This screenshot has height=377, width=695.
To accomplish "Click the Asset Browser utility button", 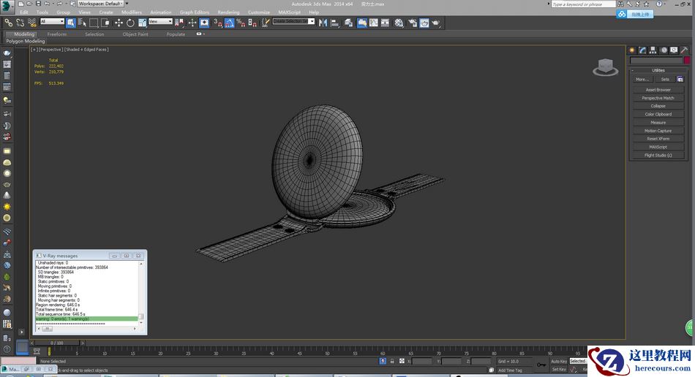I will (658, 90).
